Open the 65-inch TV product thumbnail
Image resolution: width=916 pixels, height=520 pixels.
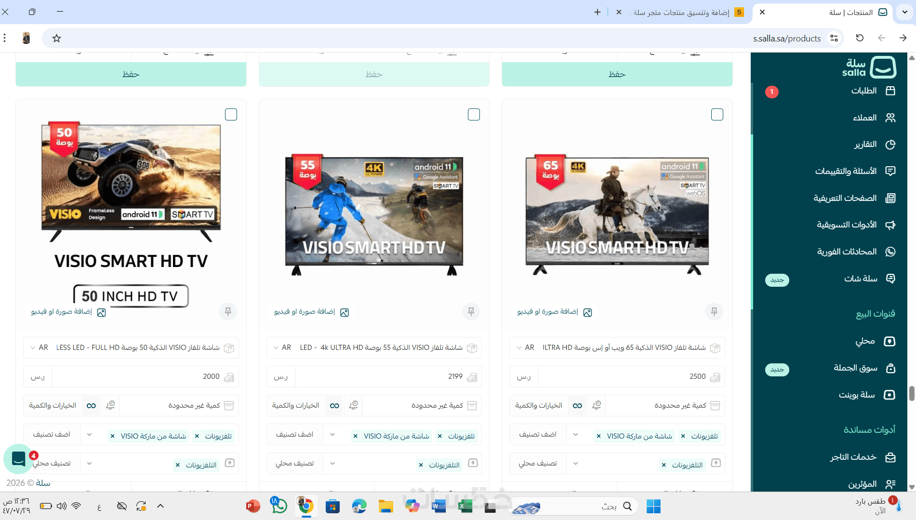pyautogui.click(x=617, y=214)
